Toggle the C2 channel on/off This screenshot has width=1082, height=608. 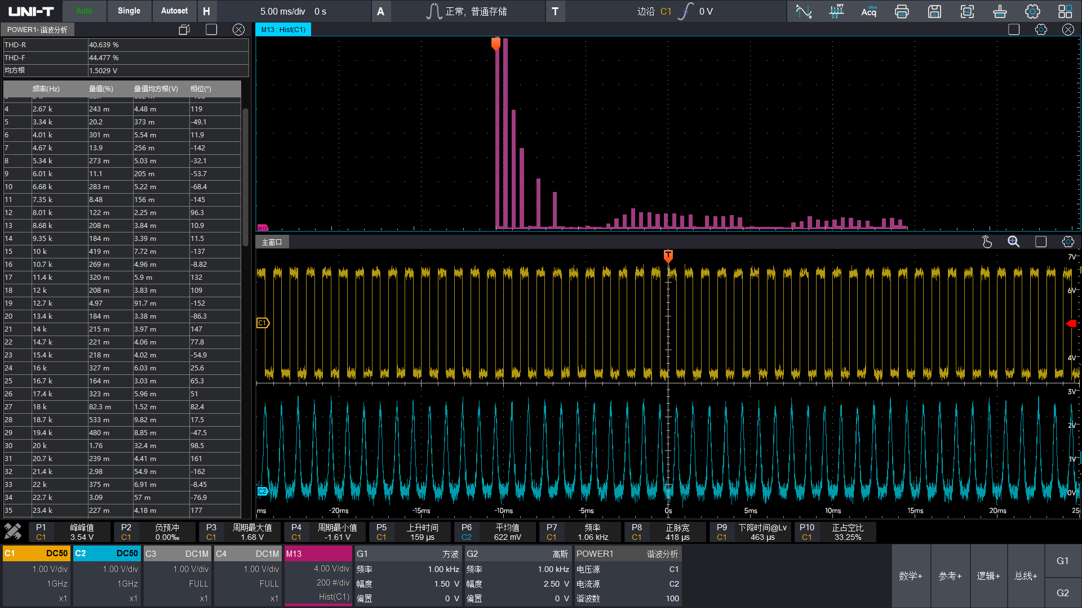tap(106, 553)
